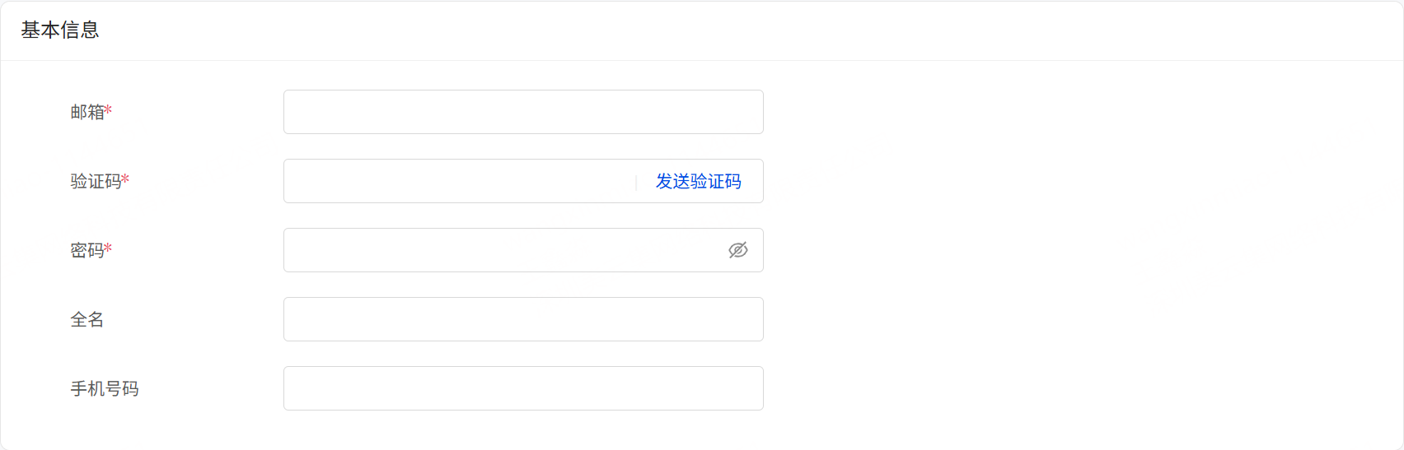Click the 基本信息 section heading
The height and width of the screenshot is (450, 1404).
[60, 30]
